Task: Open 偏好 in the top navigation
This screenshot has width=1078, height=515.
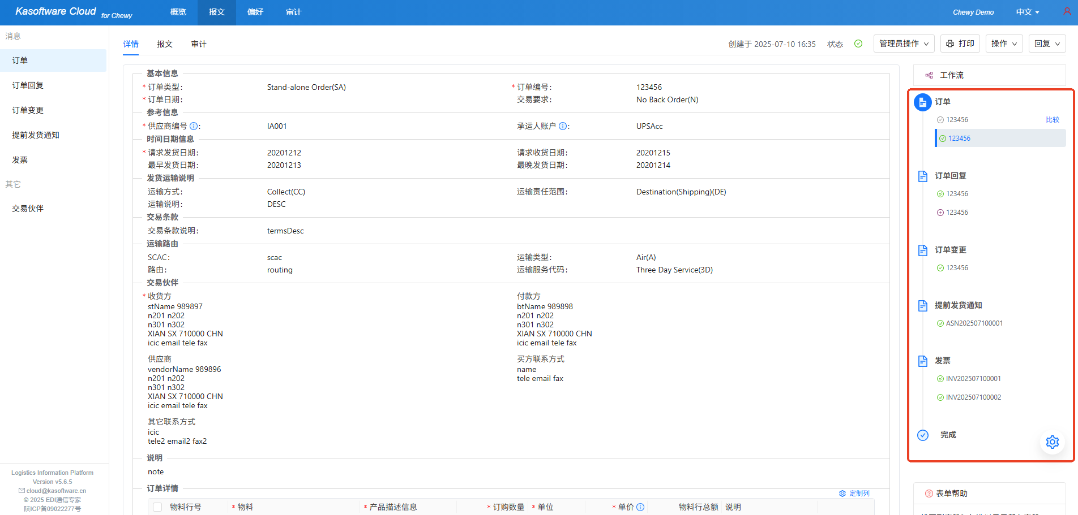Action: tap(255, 12)
